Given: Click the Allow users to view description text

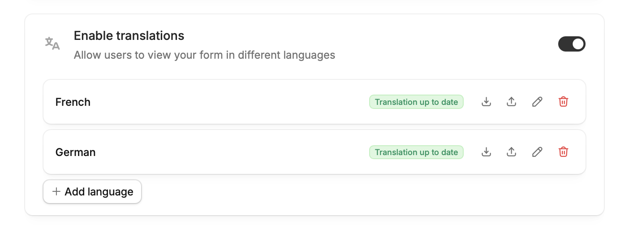Looking at the screenshot, I should click(x=205, y=55).
